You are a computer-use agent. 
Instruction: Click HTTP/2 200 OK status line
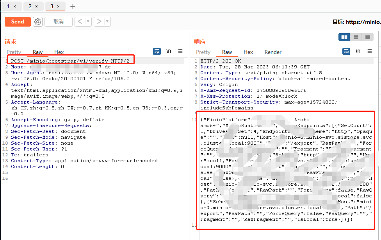point(221,61)
